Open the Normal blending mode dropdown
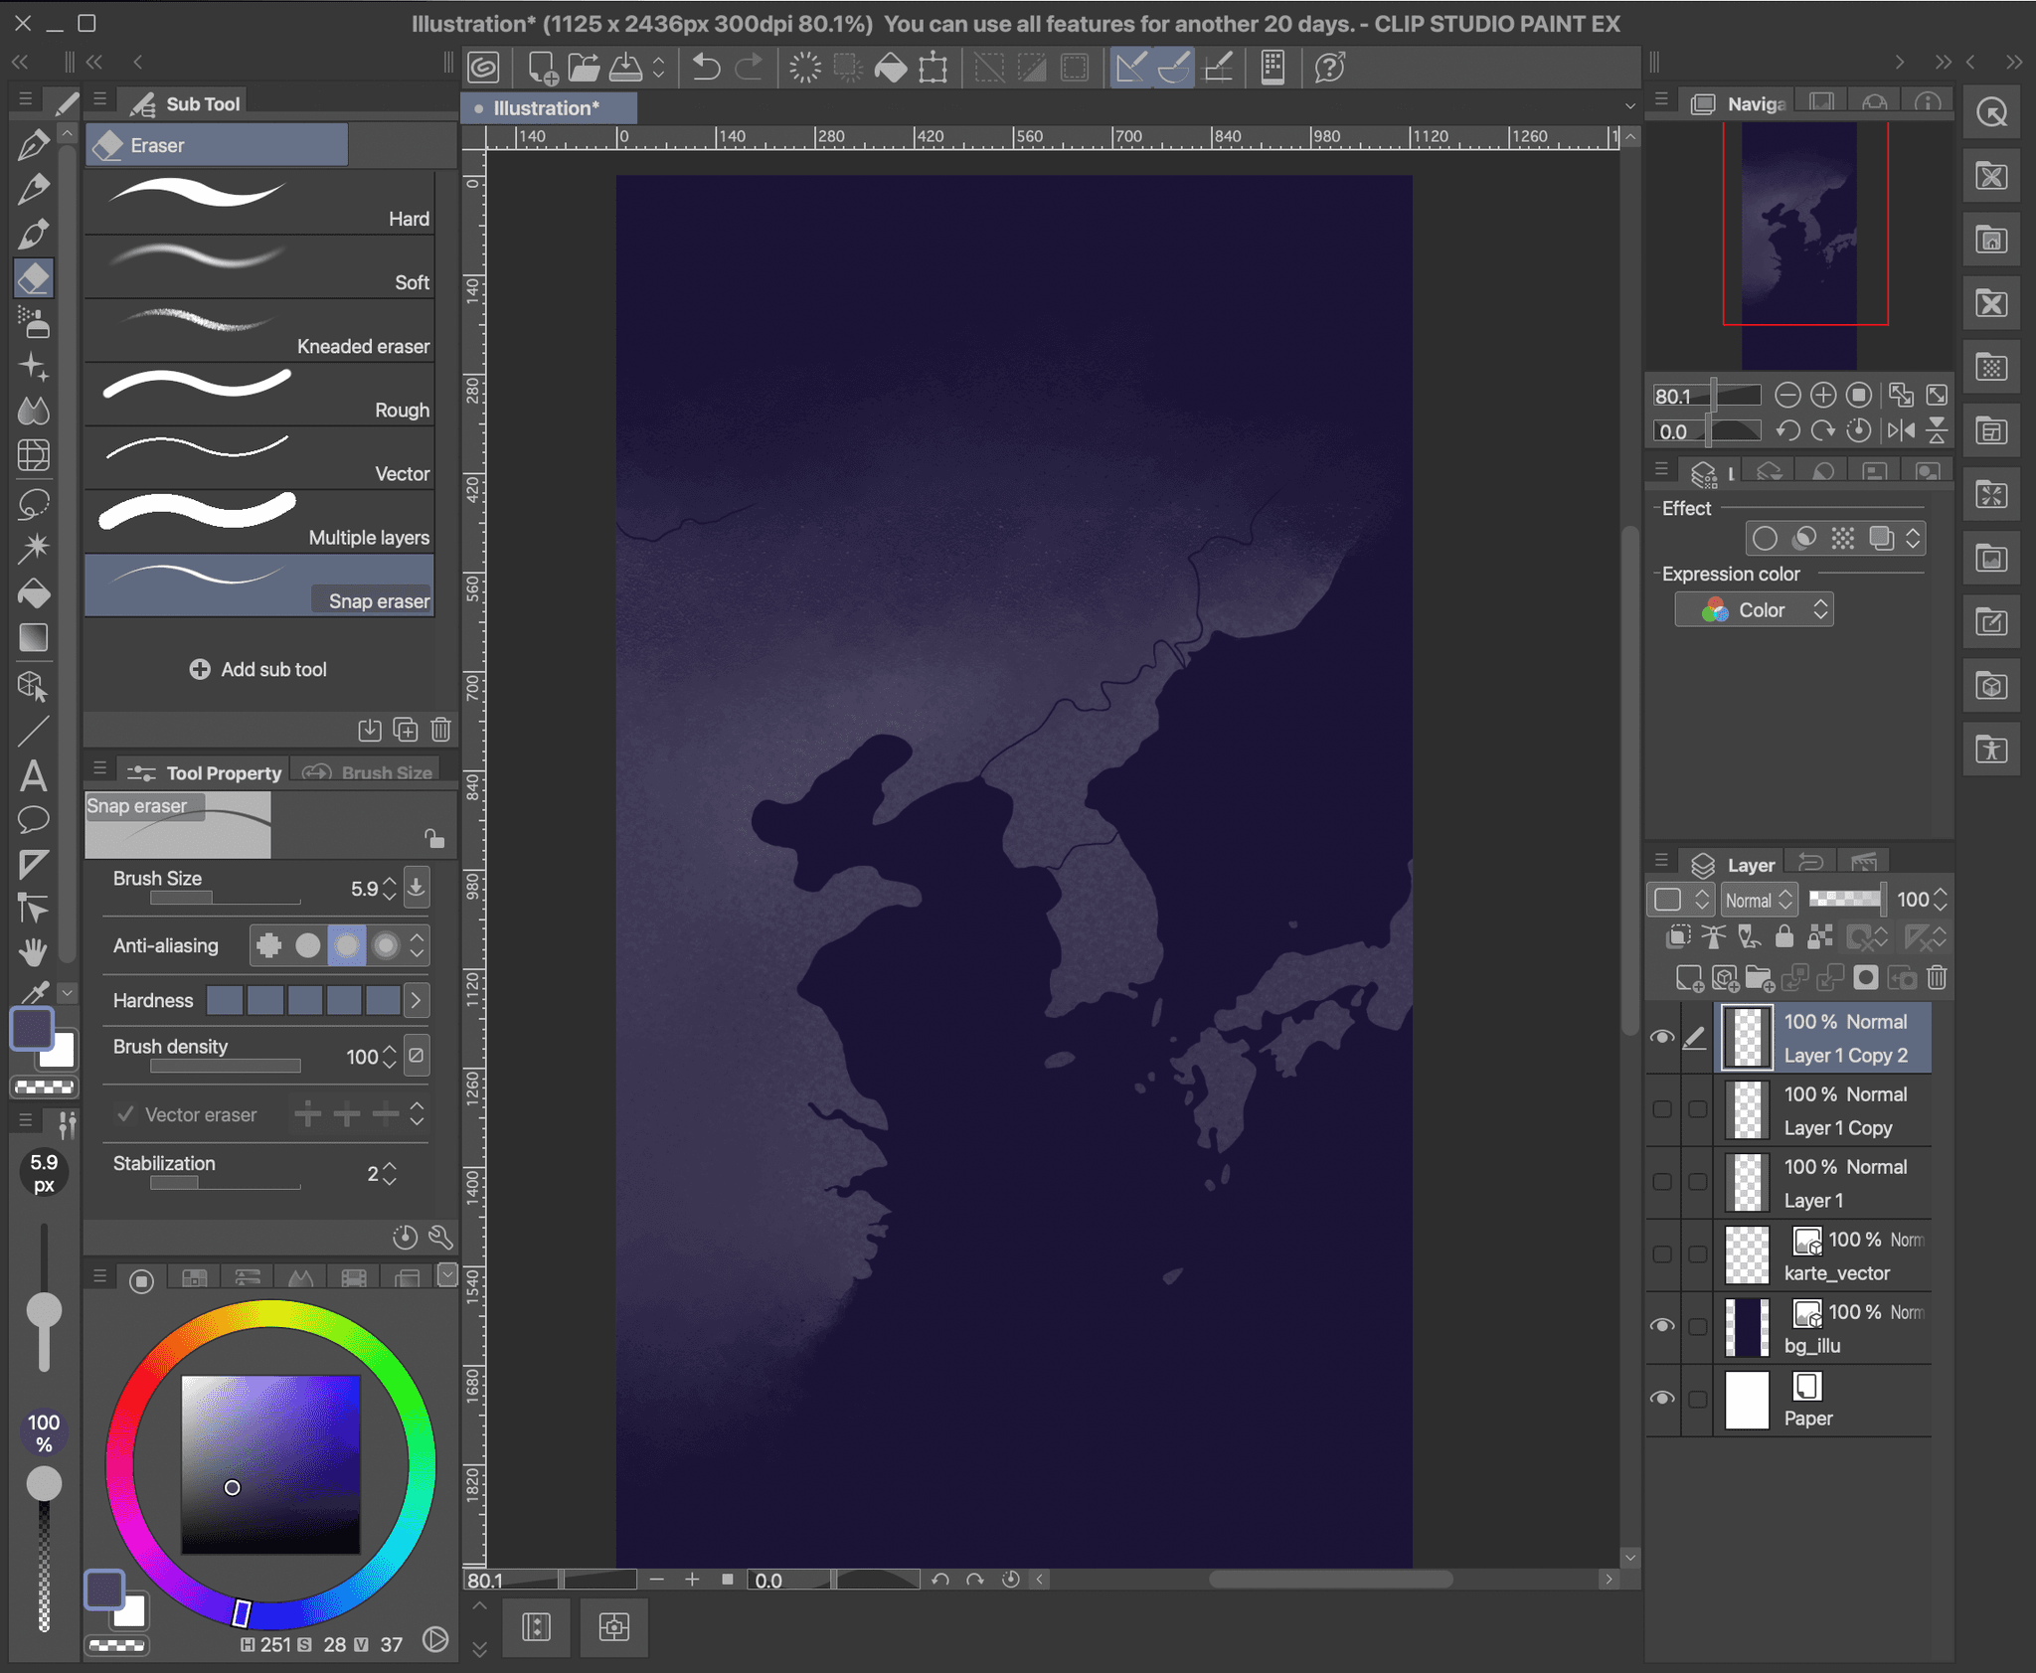This screenshot has height=1673, width=2036. point(1759,900)
